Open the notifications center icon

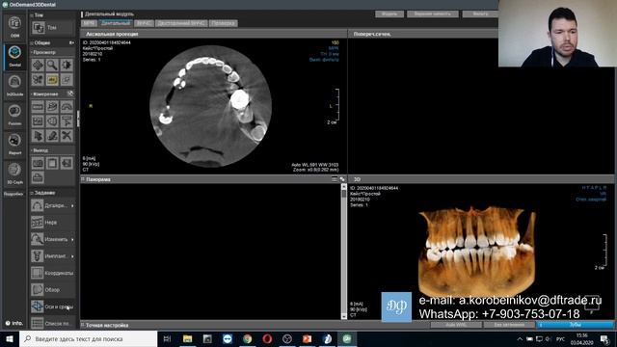click(604, 338)
